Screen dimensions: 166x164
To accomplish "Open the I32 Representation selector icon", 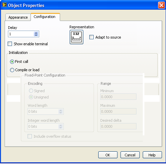I will (76, 37).
